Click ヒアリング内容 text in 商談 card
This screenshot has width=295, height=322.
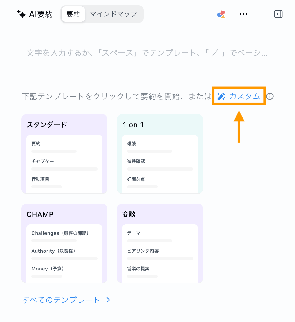(x=143, y=251)
